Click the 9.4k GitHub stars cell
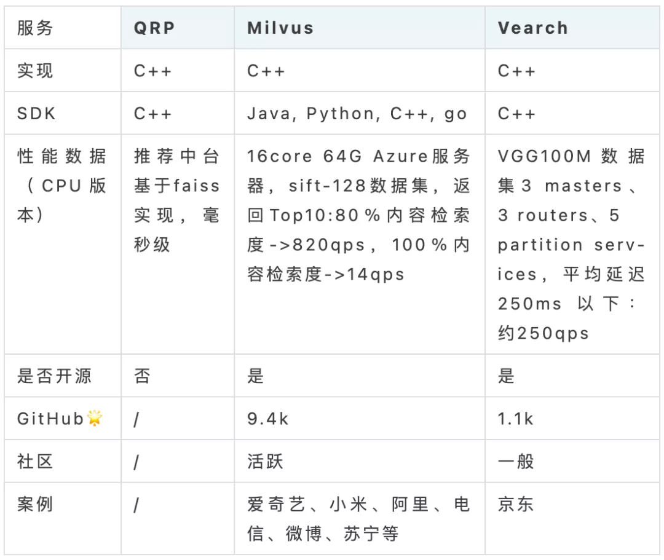This screenshot has width=664, height=560. 360,418
